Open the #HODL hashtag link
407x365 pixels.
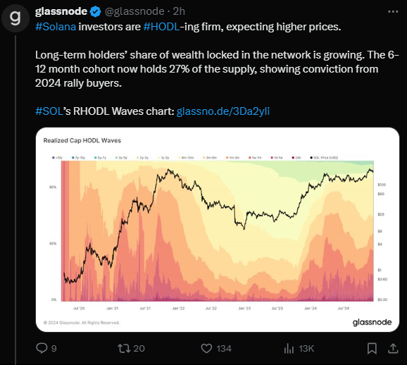(161, 27)
